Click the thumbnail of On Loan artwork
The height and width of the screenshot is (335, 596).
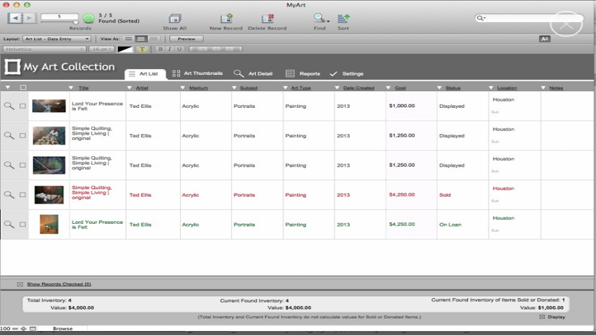[x=49, y=224]
